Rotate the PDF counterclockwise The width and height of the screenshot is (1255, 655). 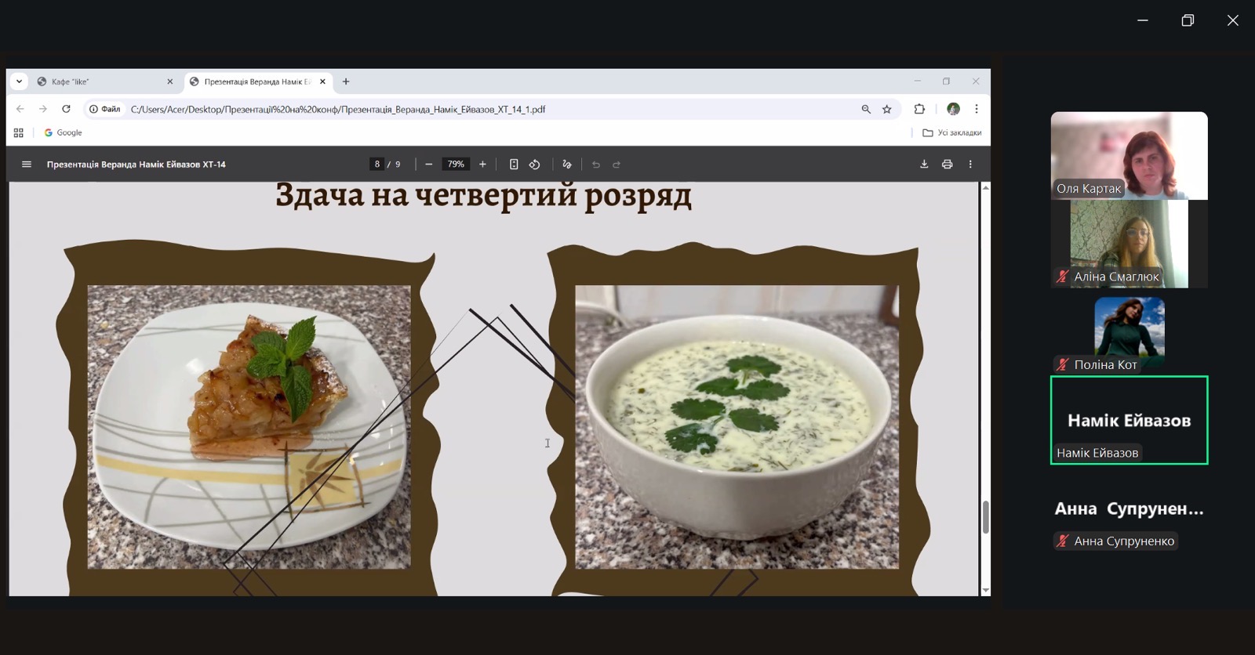pos(535,165)
